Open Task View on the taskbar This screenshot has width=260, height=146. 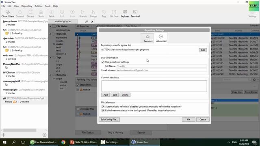coord(23,142)
